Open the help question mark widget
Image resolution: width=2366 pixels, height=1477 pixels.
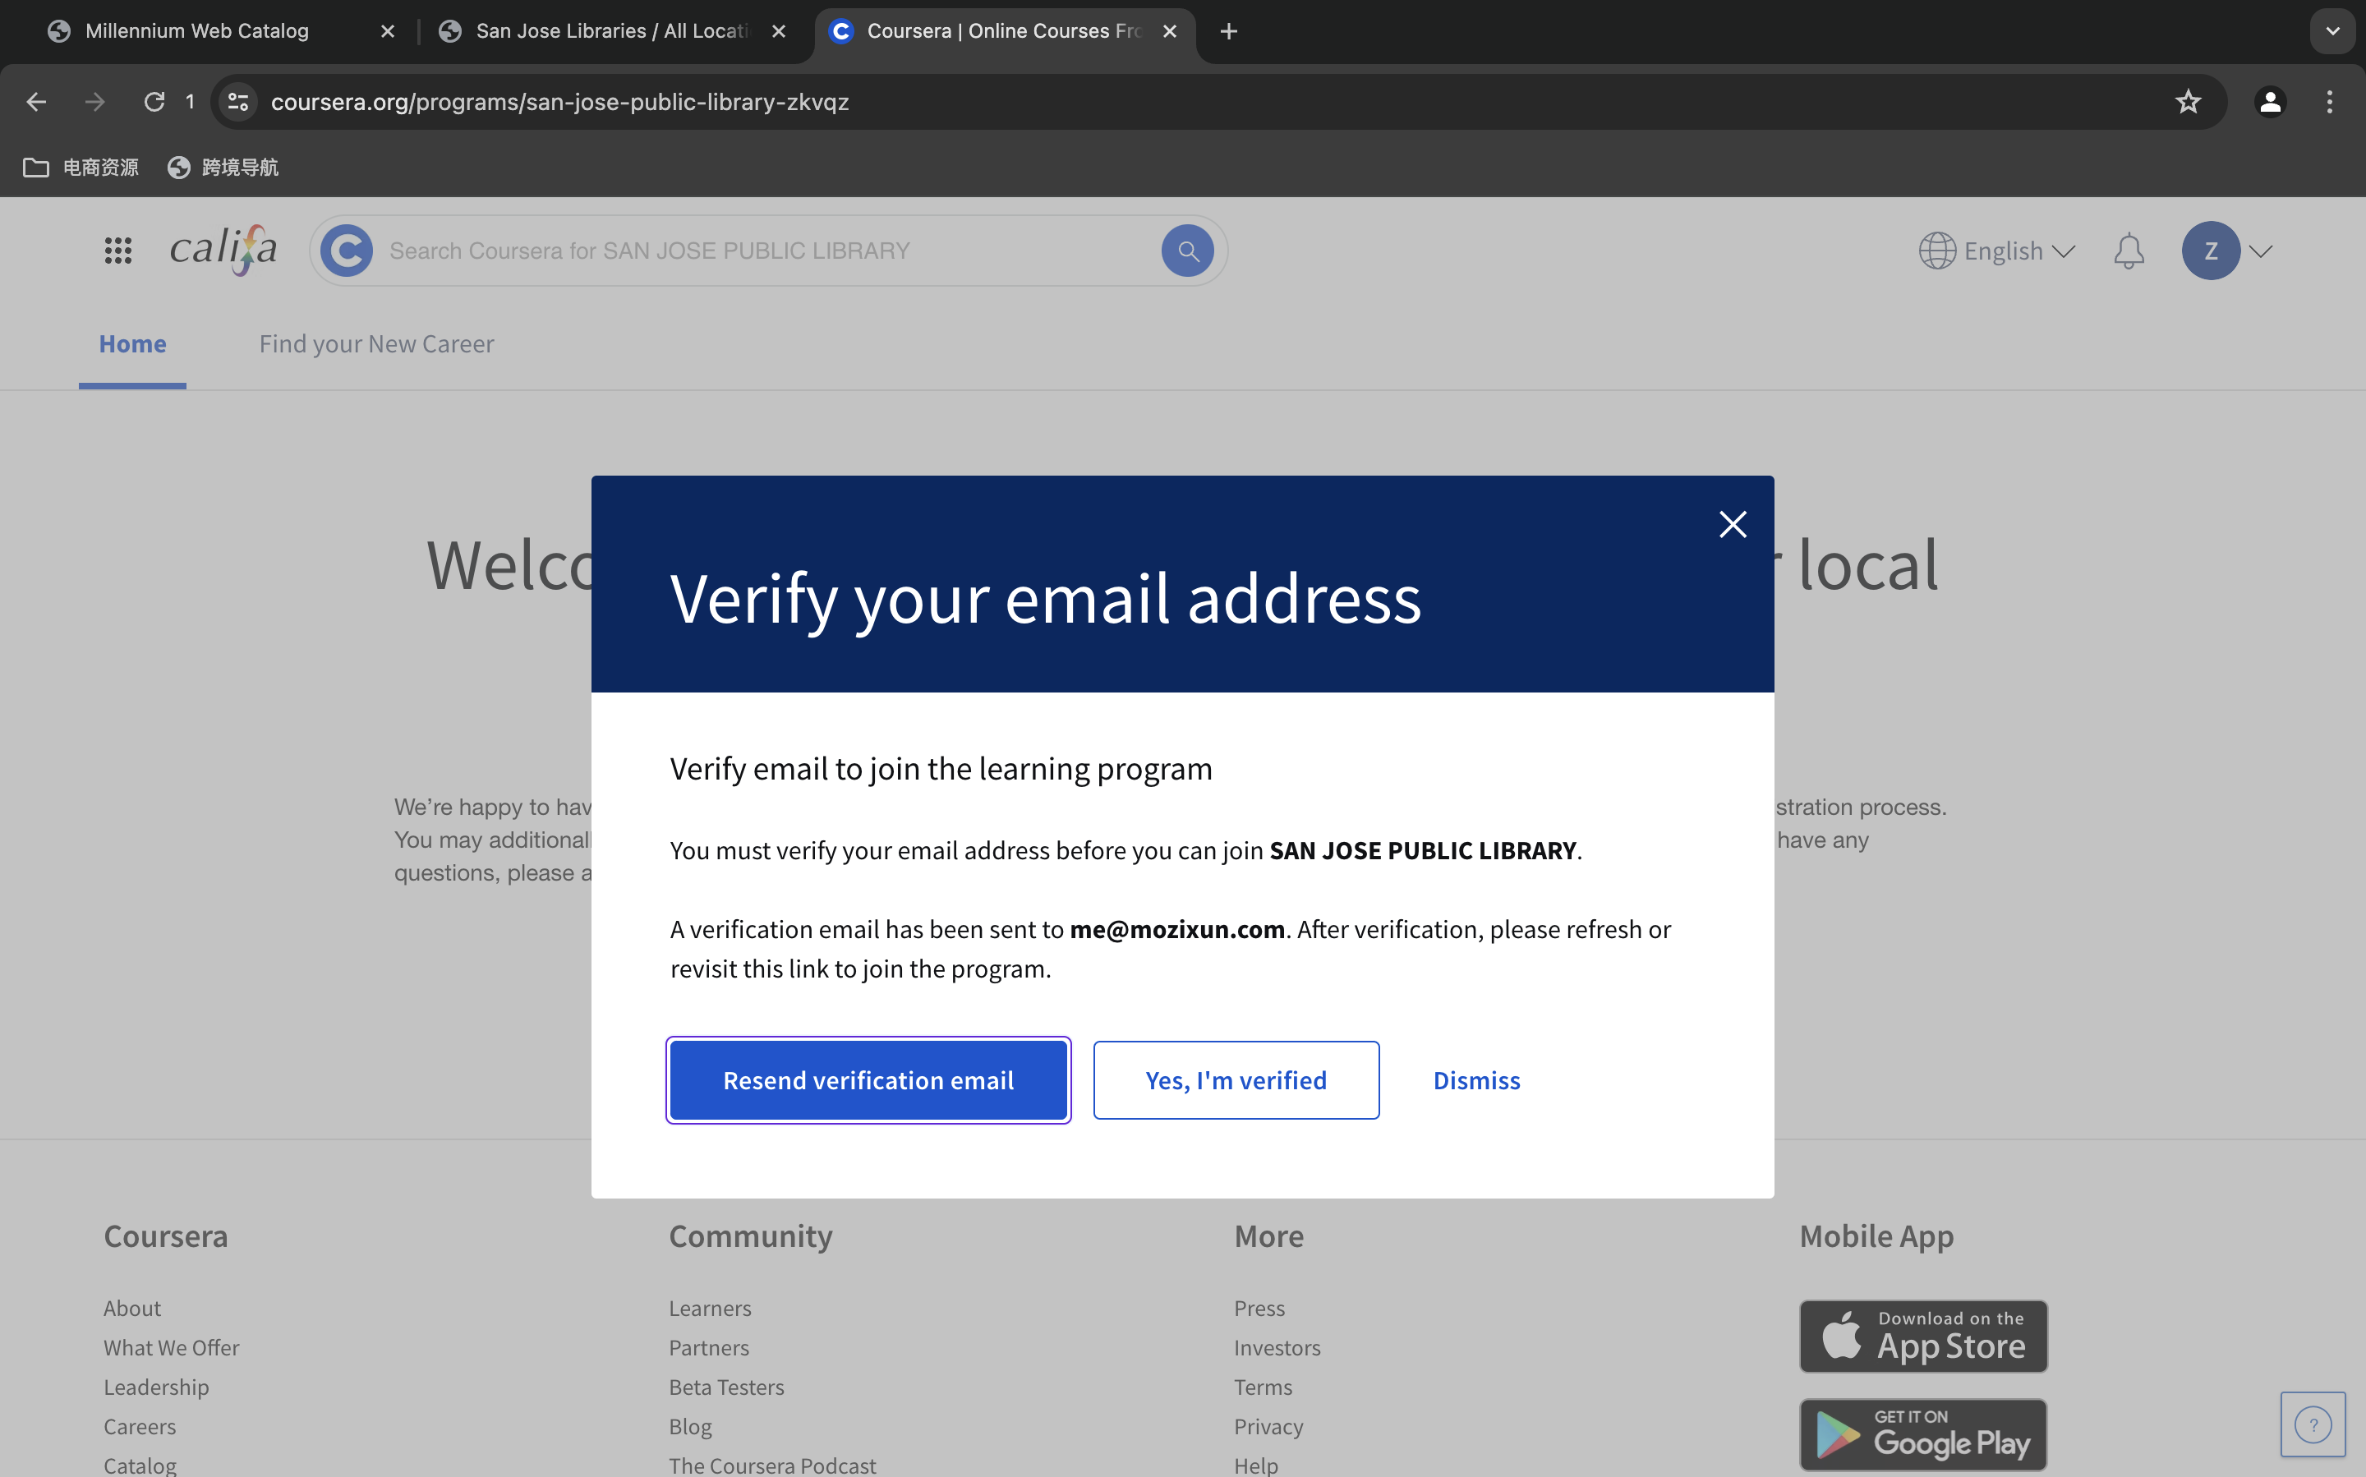coord(2313,1424)
